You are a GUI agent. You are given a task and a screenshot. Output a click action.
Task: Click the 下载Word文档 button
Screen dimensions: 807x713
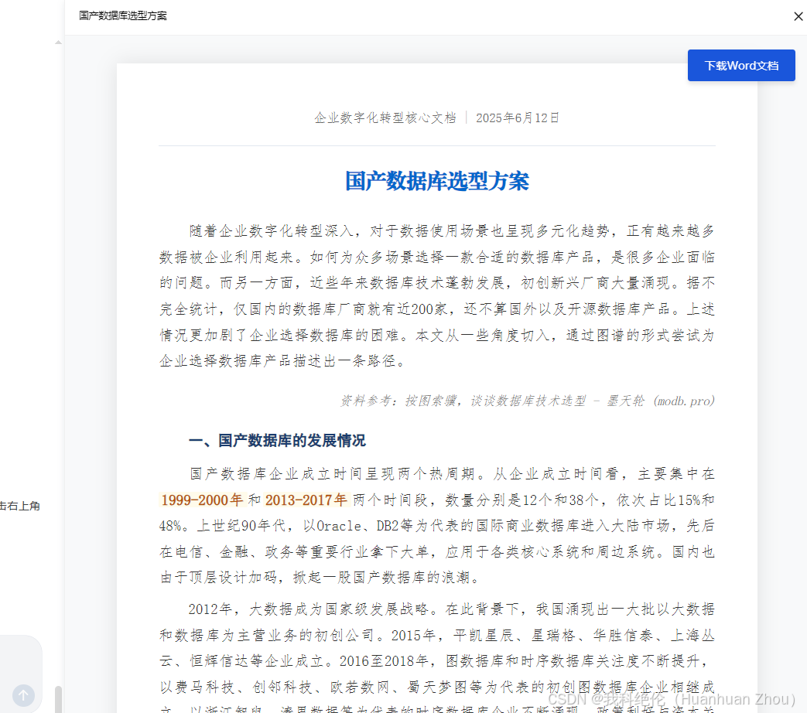tap(741, 65)
